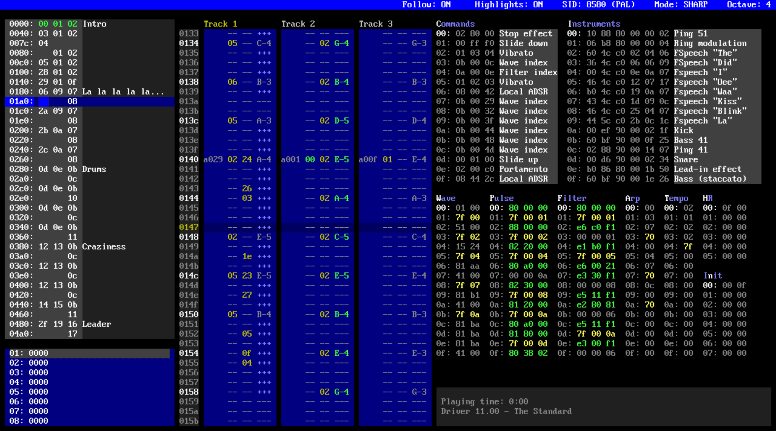776x431 pixels.
Task: Open the Commands table heading
Action: 455,24
